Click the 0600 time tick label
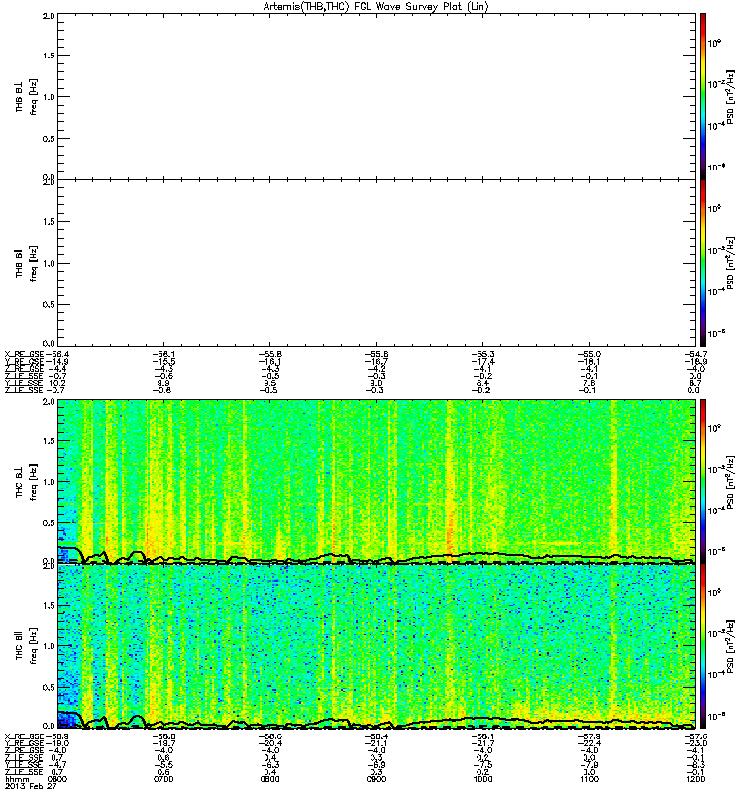The width and height of the screenshot is (743, 793). pyautogui.click(x=57, y=779)
